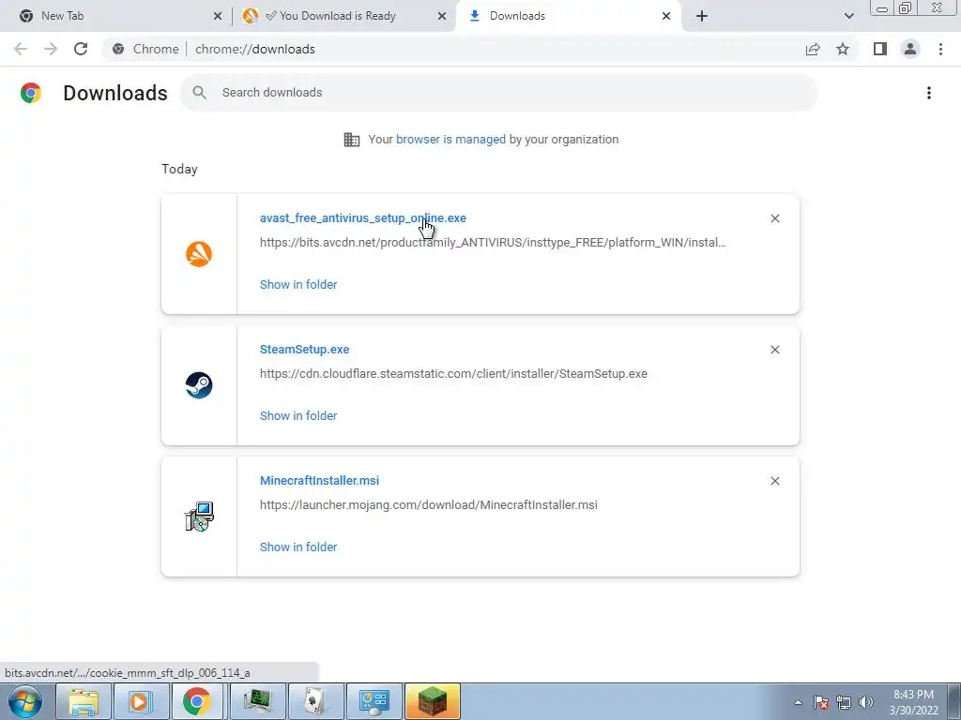The width and height of the screenshot is (961, 720).
Task: Switch to You Download is Ready tab
Action: click(344, 16)
